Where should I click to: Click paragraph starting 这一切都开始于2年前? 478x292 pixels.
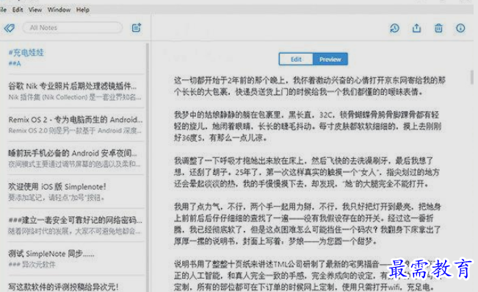pyautogui.click(x=310, y=86)
